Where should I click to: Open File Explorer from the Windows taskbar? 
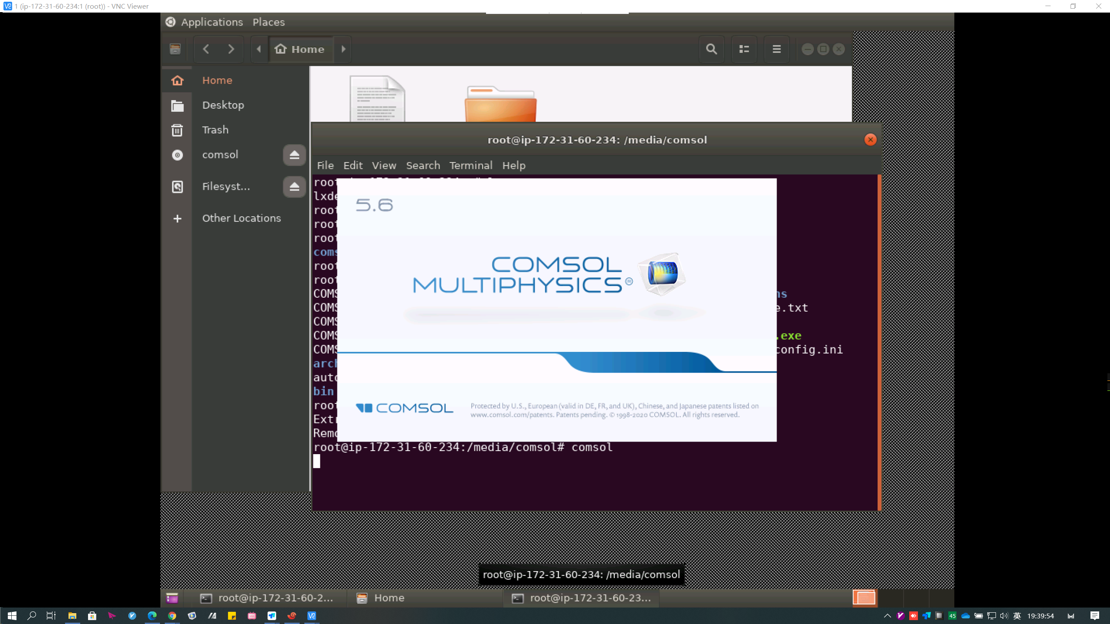click(x=72, y=616)
